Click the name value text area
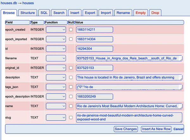Viewport: 190px width, 140px height. pyautogui.click(x=129, y=106)
